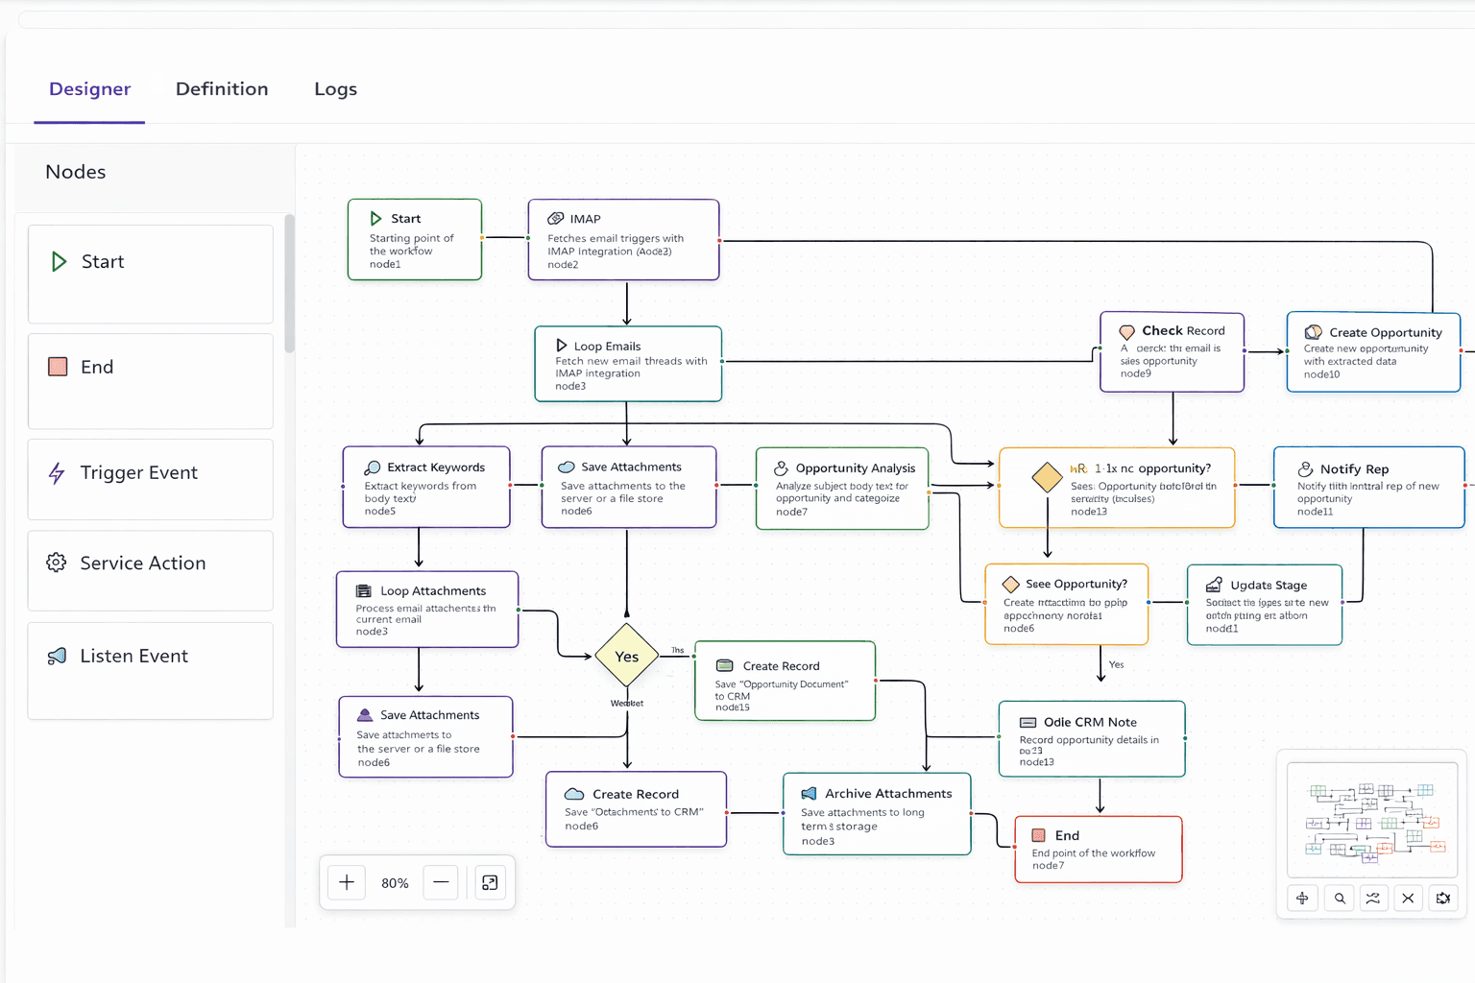This screenshot has height=983, width=1475.
Task: Click the Loop Attachments node title
Action: 433,591
